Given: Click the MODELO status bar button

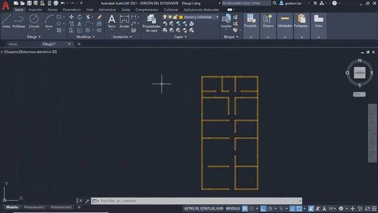Looking at the screenshot, I should point(233,208).
